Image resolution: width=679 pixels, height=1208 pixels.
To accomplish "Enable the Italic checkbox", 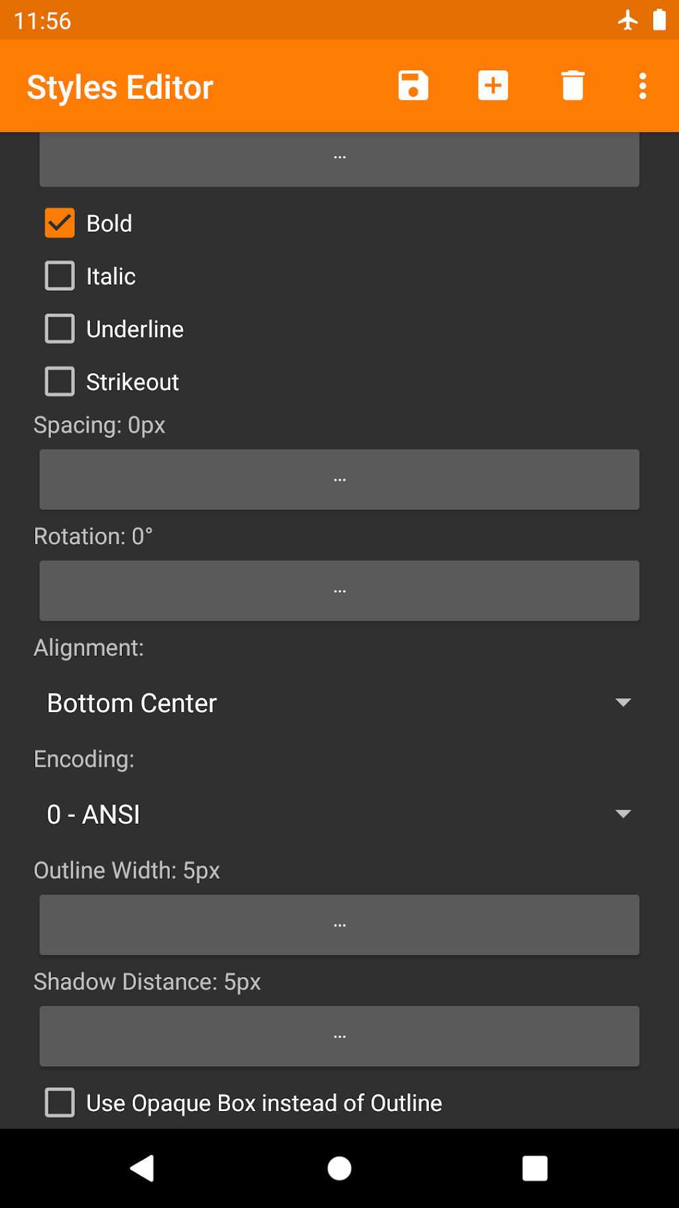I will tap(60, 276).
